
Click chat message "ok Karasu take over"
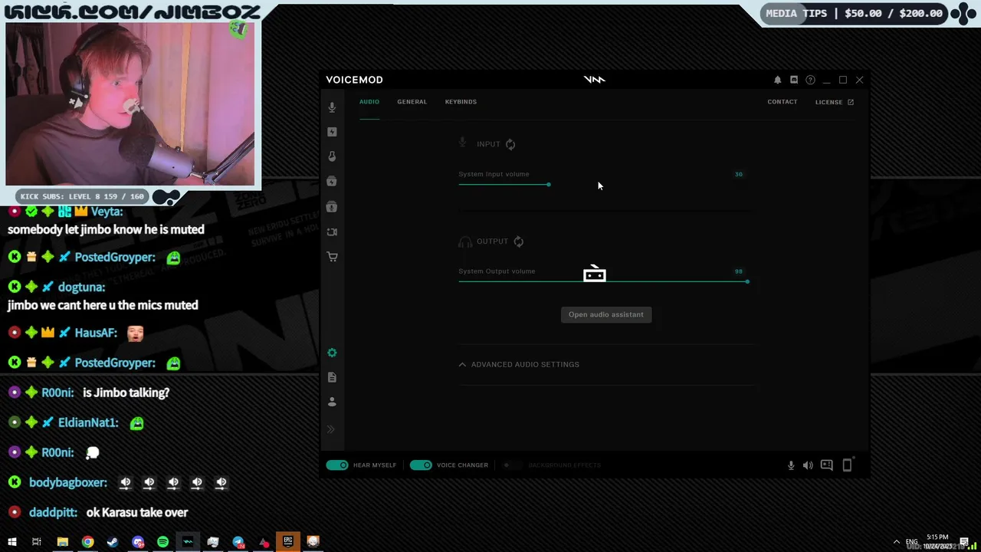tap(136, 512)
